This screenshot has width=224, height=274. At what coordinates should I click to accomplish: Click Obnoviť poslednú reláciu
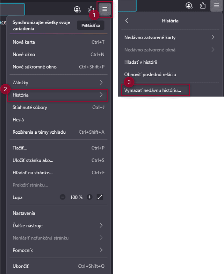(150, 75)
